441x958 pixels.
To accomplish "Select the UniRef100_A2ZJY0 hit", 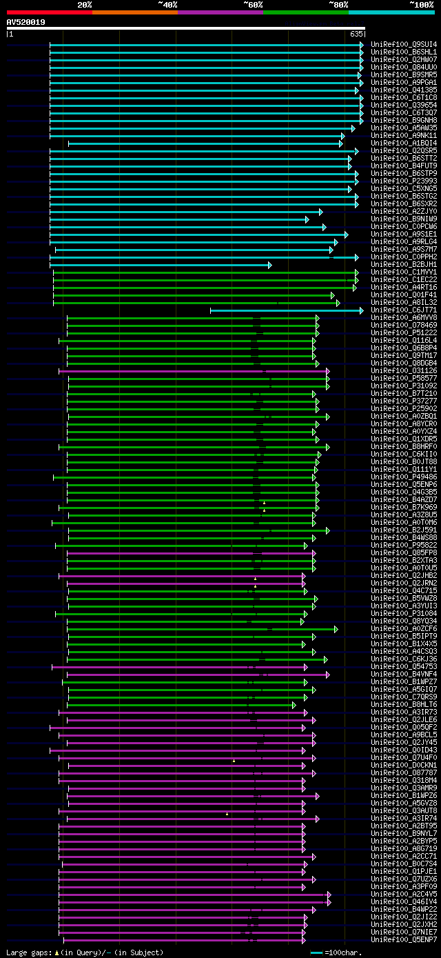I will click(404, 212).
